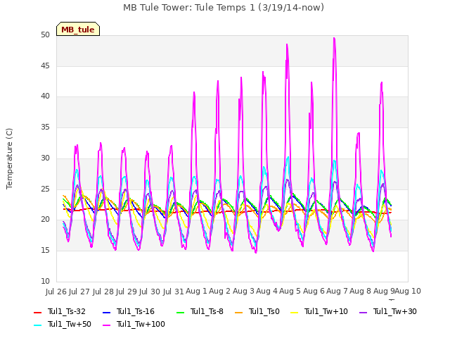This screenshot has width=450, height=338.
Task: Select the Tul1_Ts-8 legend label
Action: click(207, 311)
